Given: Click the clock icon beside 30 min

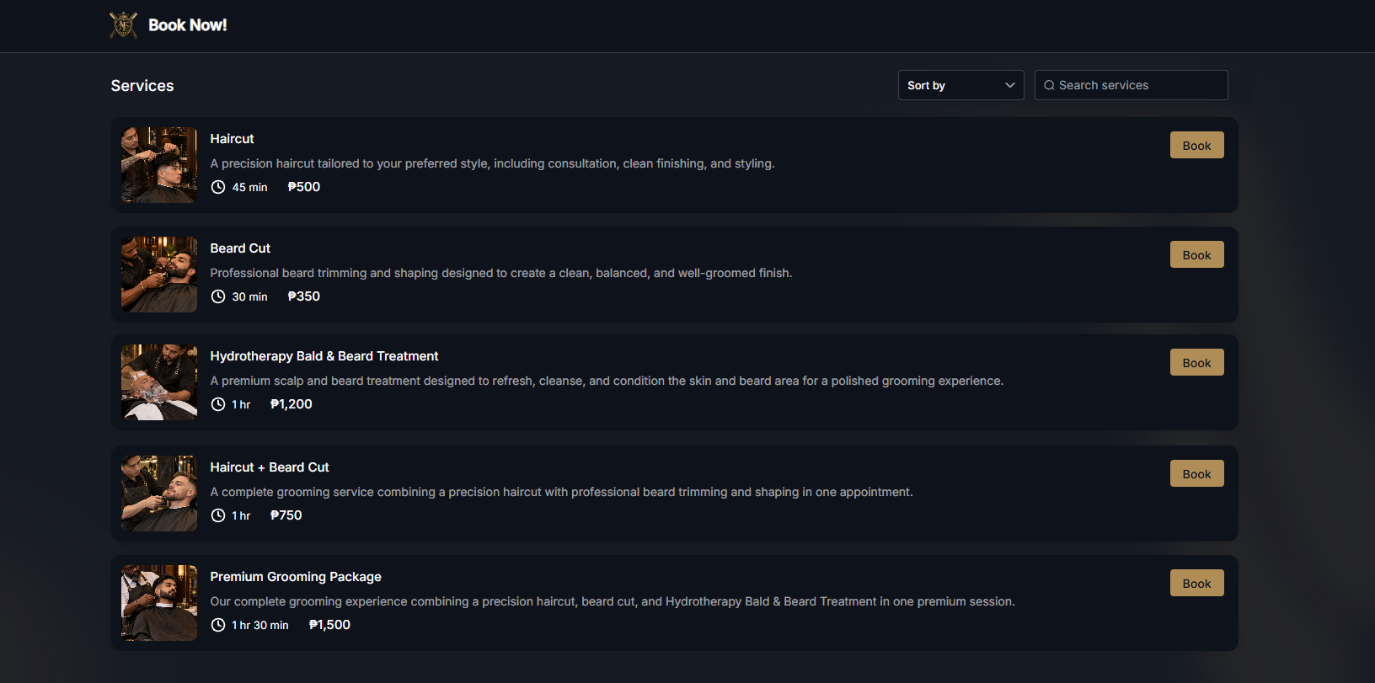Looking at the screenshot, I should [218, 296].
